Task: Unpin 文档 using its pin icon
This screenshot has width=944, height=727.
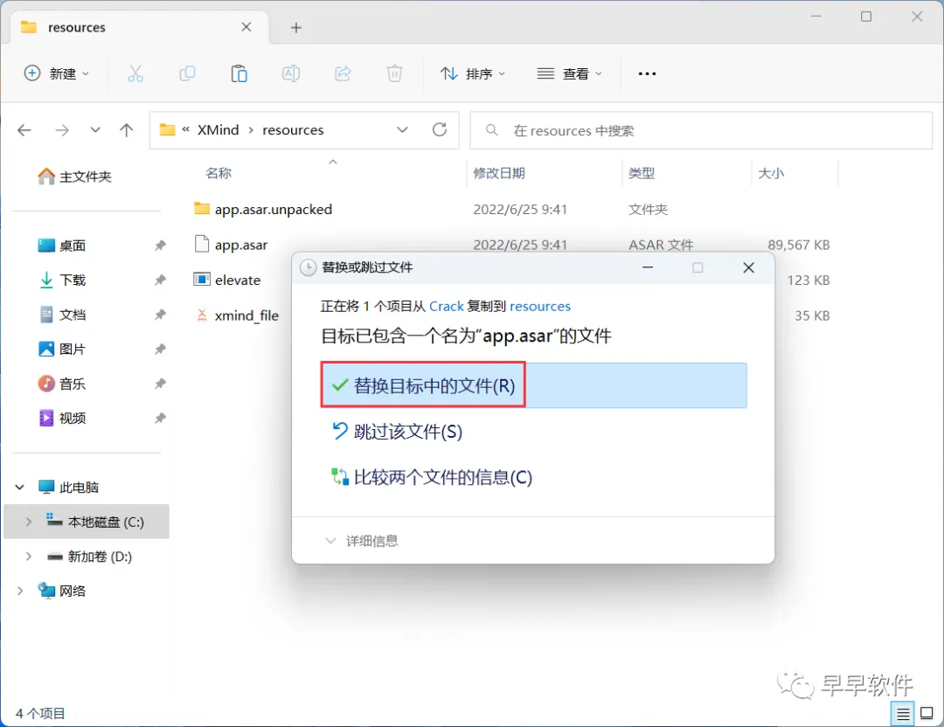Action: 160,315
